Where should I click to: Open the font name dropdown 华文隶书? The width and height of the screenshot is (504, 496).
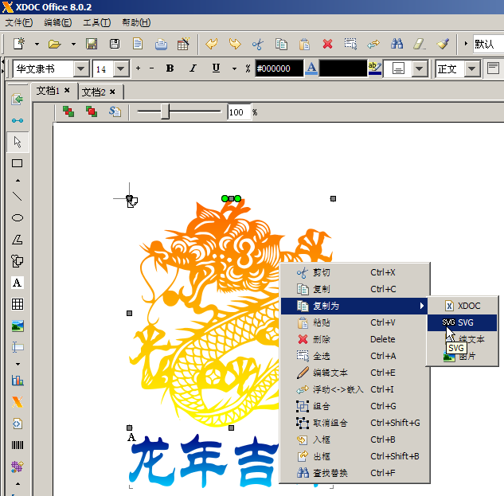(x=81, y=68)
